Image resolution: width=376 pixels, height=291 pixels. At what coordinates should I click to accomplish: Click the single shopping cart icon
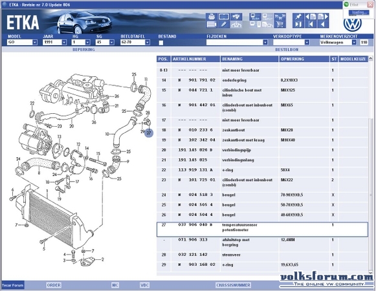tap(280, 25)
